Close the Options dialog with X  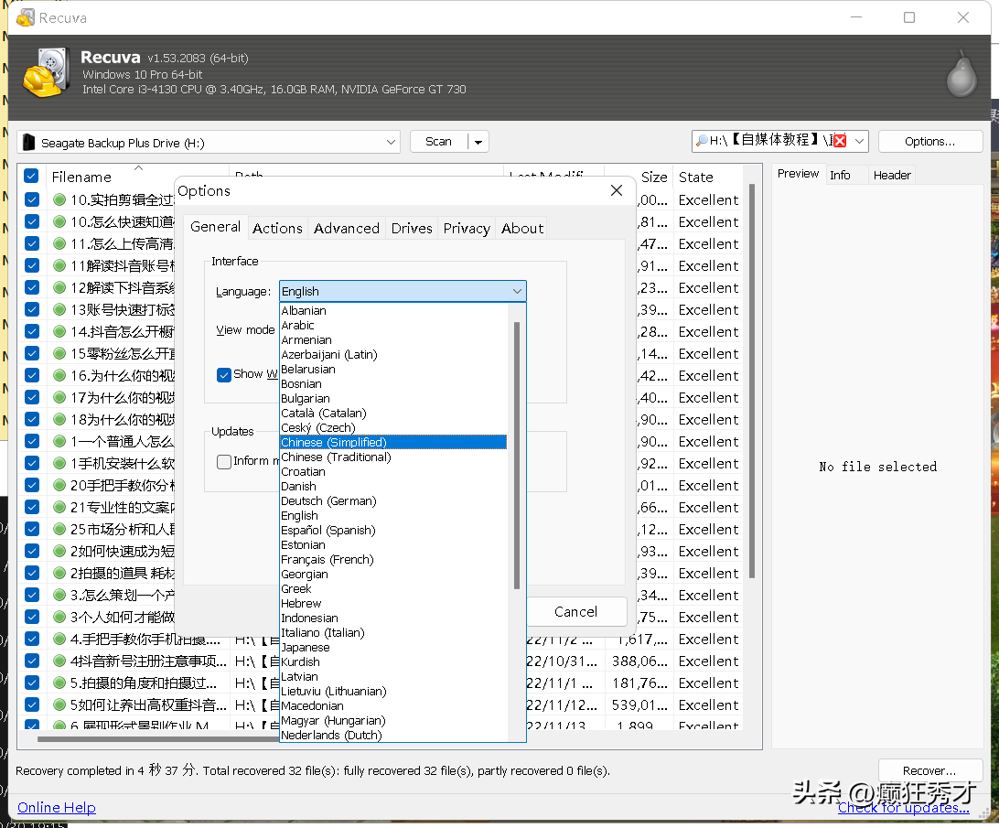(x=616, y=190)
